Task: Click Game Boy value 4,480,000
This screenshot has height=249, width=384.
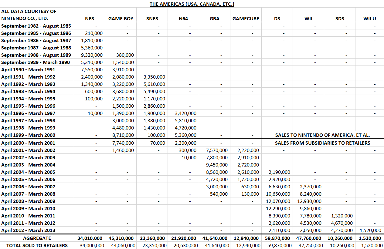Action: [x=123, y=128]
